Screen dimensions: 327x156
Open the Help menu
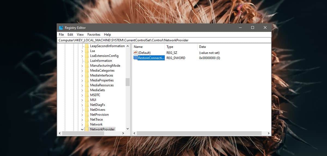point(107,35)
